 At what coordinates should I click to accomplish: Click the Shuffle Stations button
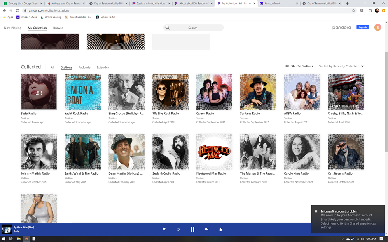[x=299, y=66]
